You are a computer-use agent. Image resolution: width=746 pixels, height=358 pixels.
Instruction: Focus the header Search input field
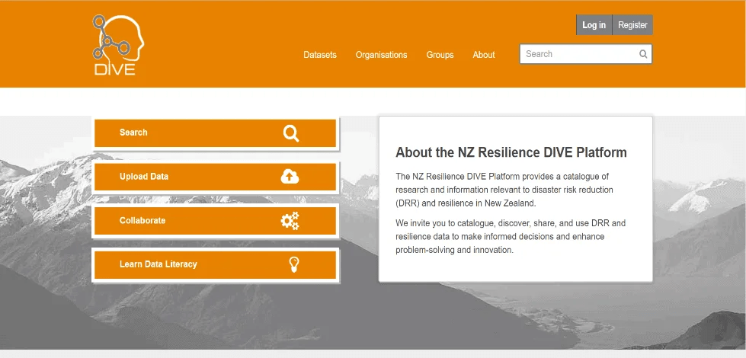586,54
